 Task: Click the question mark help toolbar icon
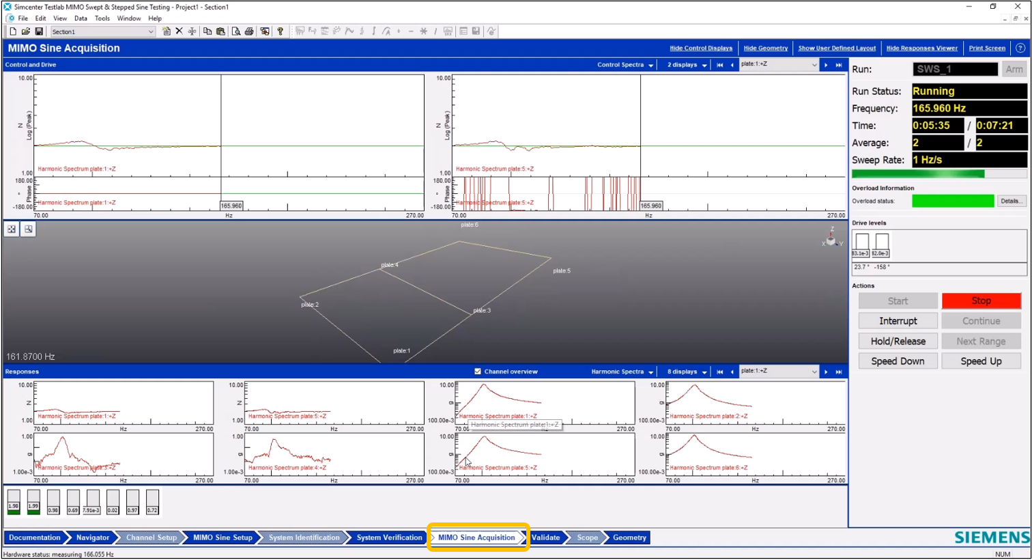(x=280, y=31)
